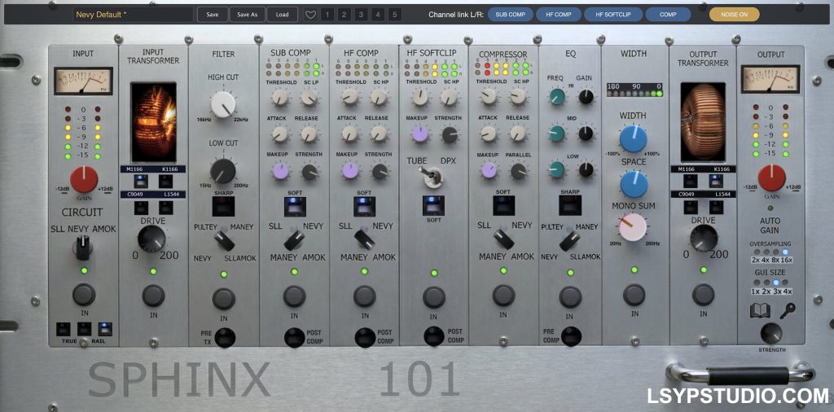Screen dimensions: 834x412
Task: Select 16x oversampling
Action: 787,252
